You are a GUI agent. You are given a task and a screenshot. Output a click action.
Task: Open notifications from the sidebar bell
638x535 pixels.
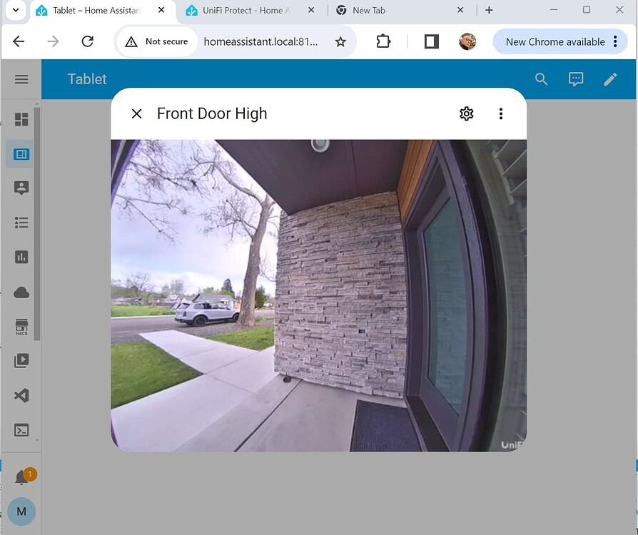click(21, 475)
